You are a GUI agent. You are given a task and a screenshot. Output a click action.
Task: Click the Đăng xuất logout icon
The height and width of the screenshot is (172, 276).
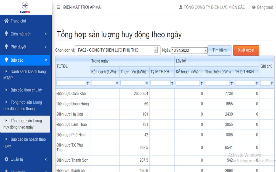pos(254,7)
